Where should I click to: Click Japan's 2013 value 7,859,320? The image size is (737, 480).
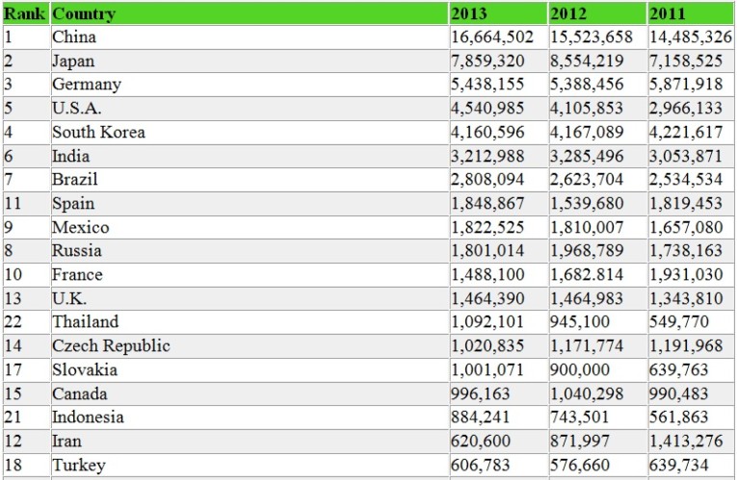(494, 61)
